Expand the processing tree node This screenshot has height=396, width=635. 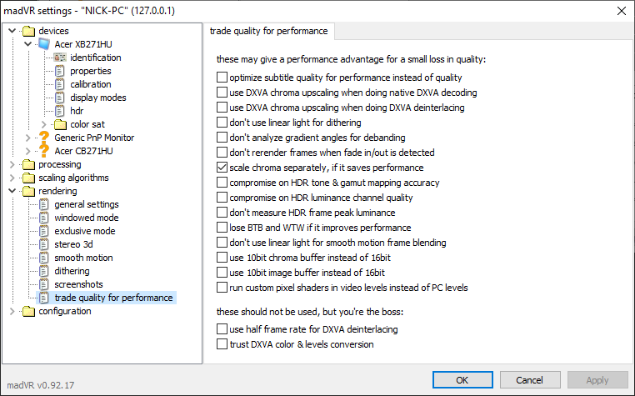coord(12,164)
